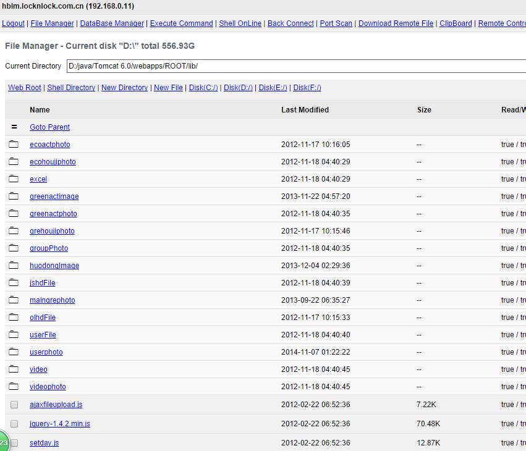Switch to Disk(F:/)
Screen dimensions: 526x451
[x=307, y=88]
